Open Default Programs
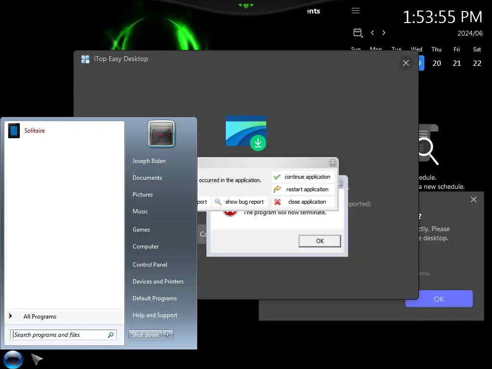This screenshot has height=369, width=492. (155, 298)
